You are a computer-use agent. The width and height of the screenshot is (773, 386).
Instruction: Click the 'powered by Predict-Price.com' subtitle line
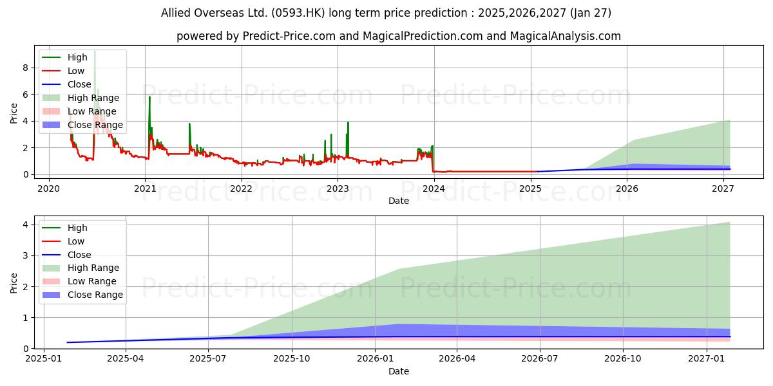(399, 36)
